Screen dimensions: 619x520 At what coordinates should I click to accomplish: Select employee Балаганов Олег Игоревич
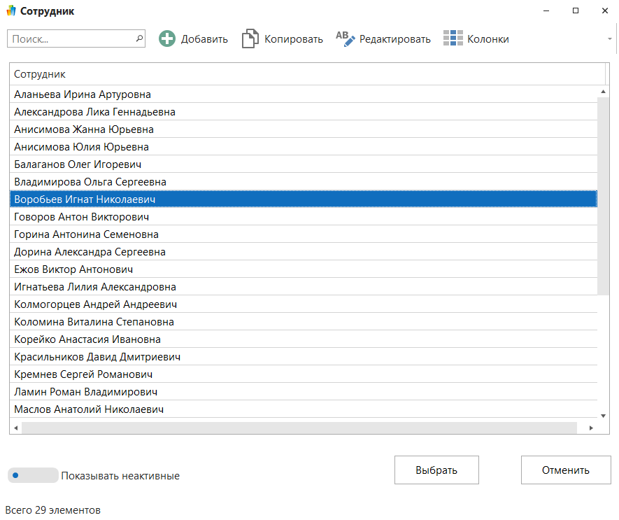(x=78, y=164)
